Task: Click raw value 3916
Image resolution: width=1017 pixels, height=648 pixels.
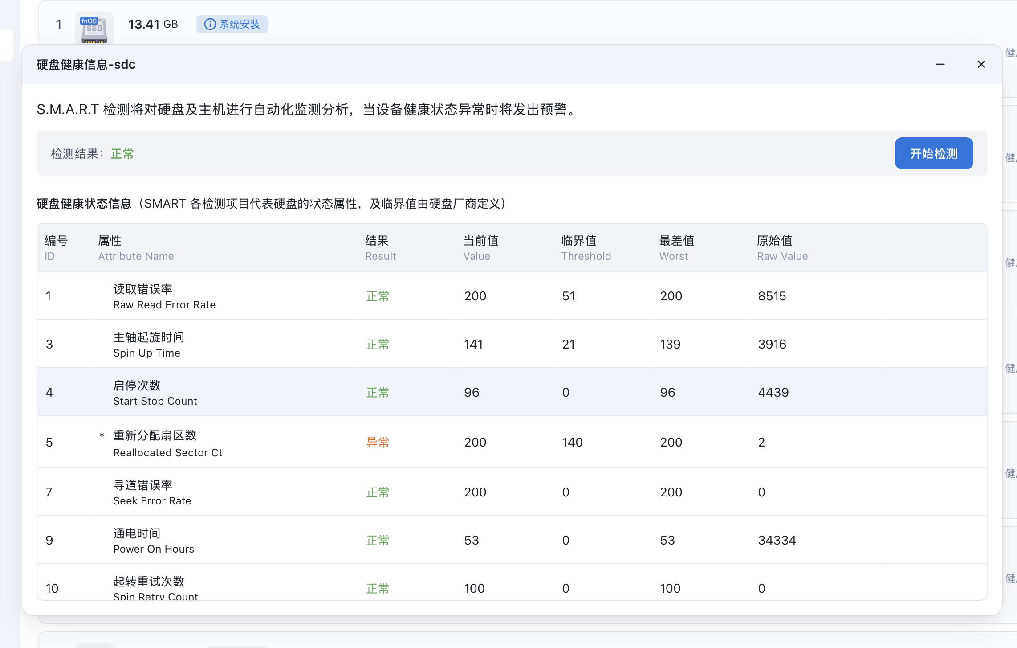Action: 772,344
